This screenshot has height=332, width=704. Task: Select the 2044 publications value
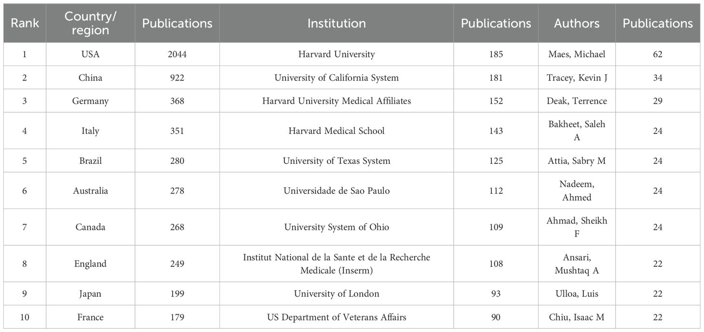(177, 54)
